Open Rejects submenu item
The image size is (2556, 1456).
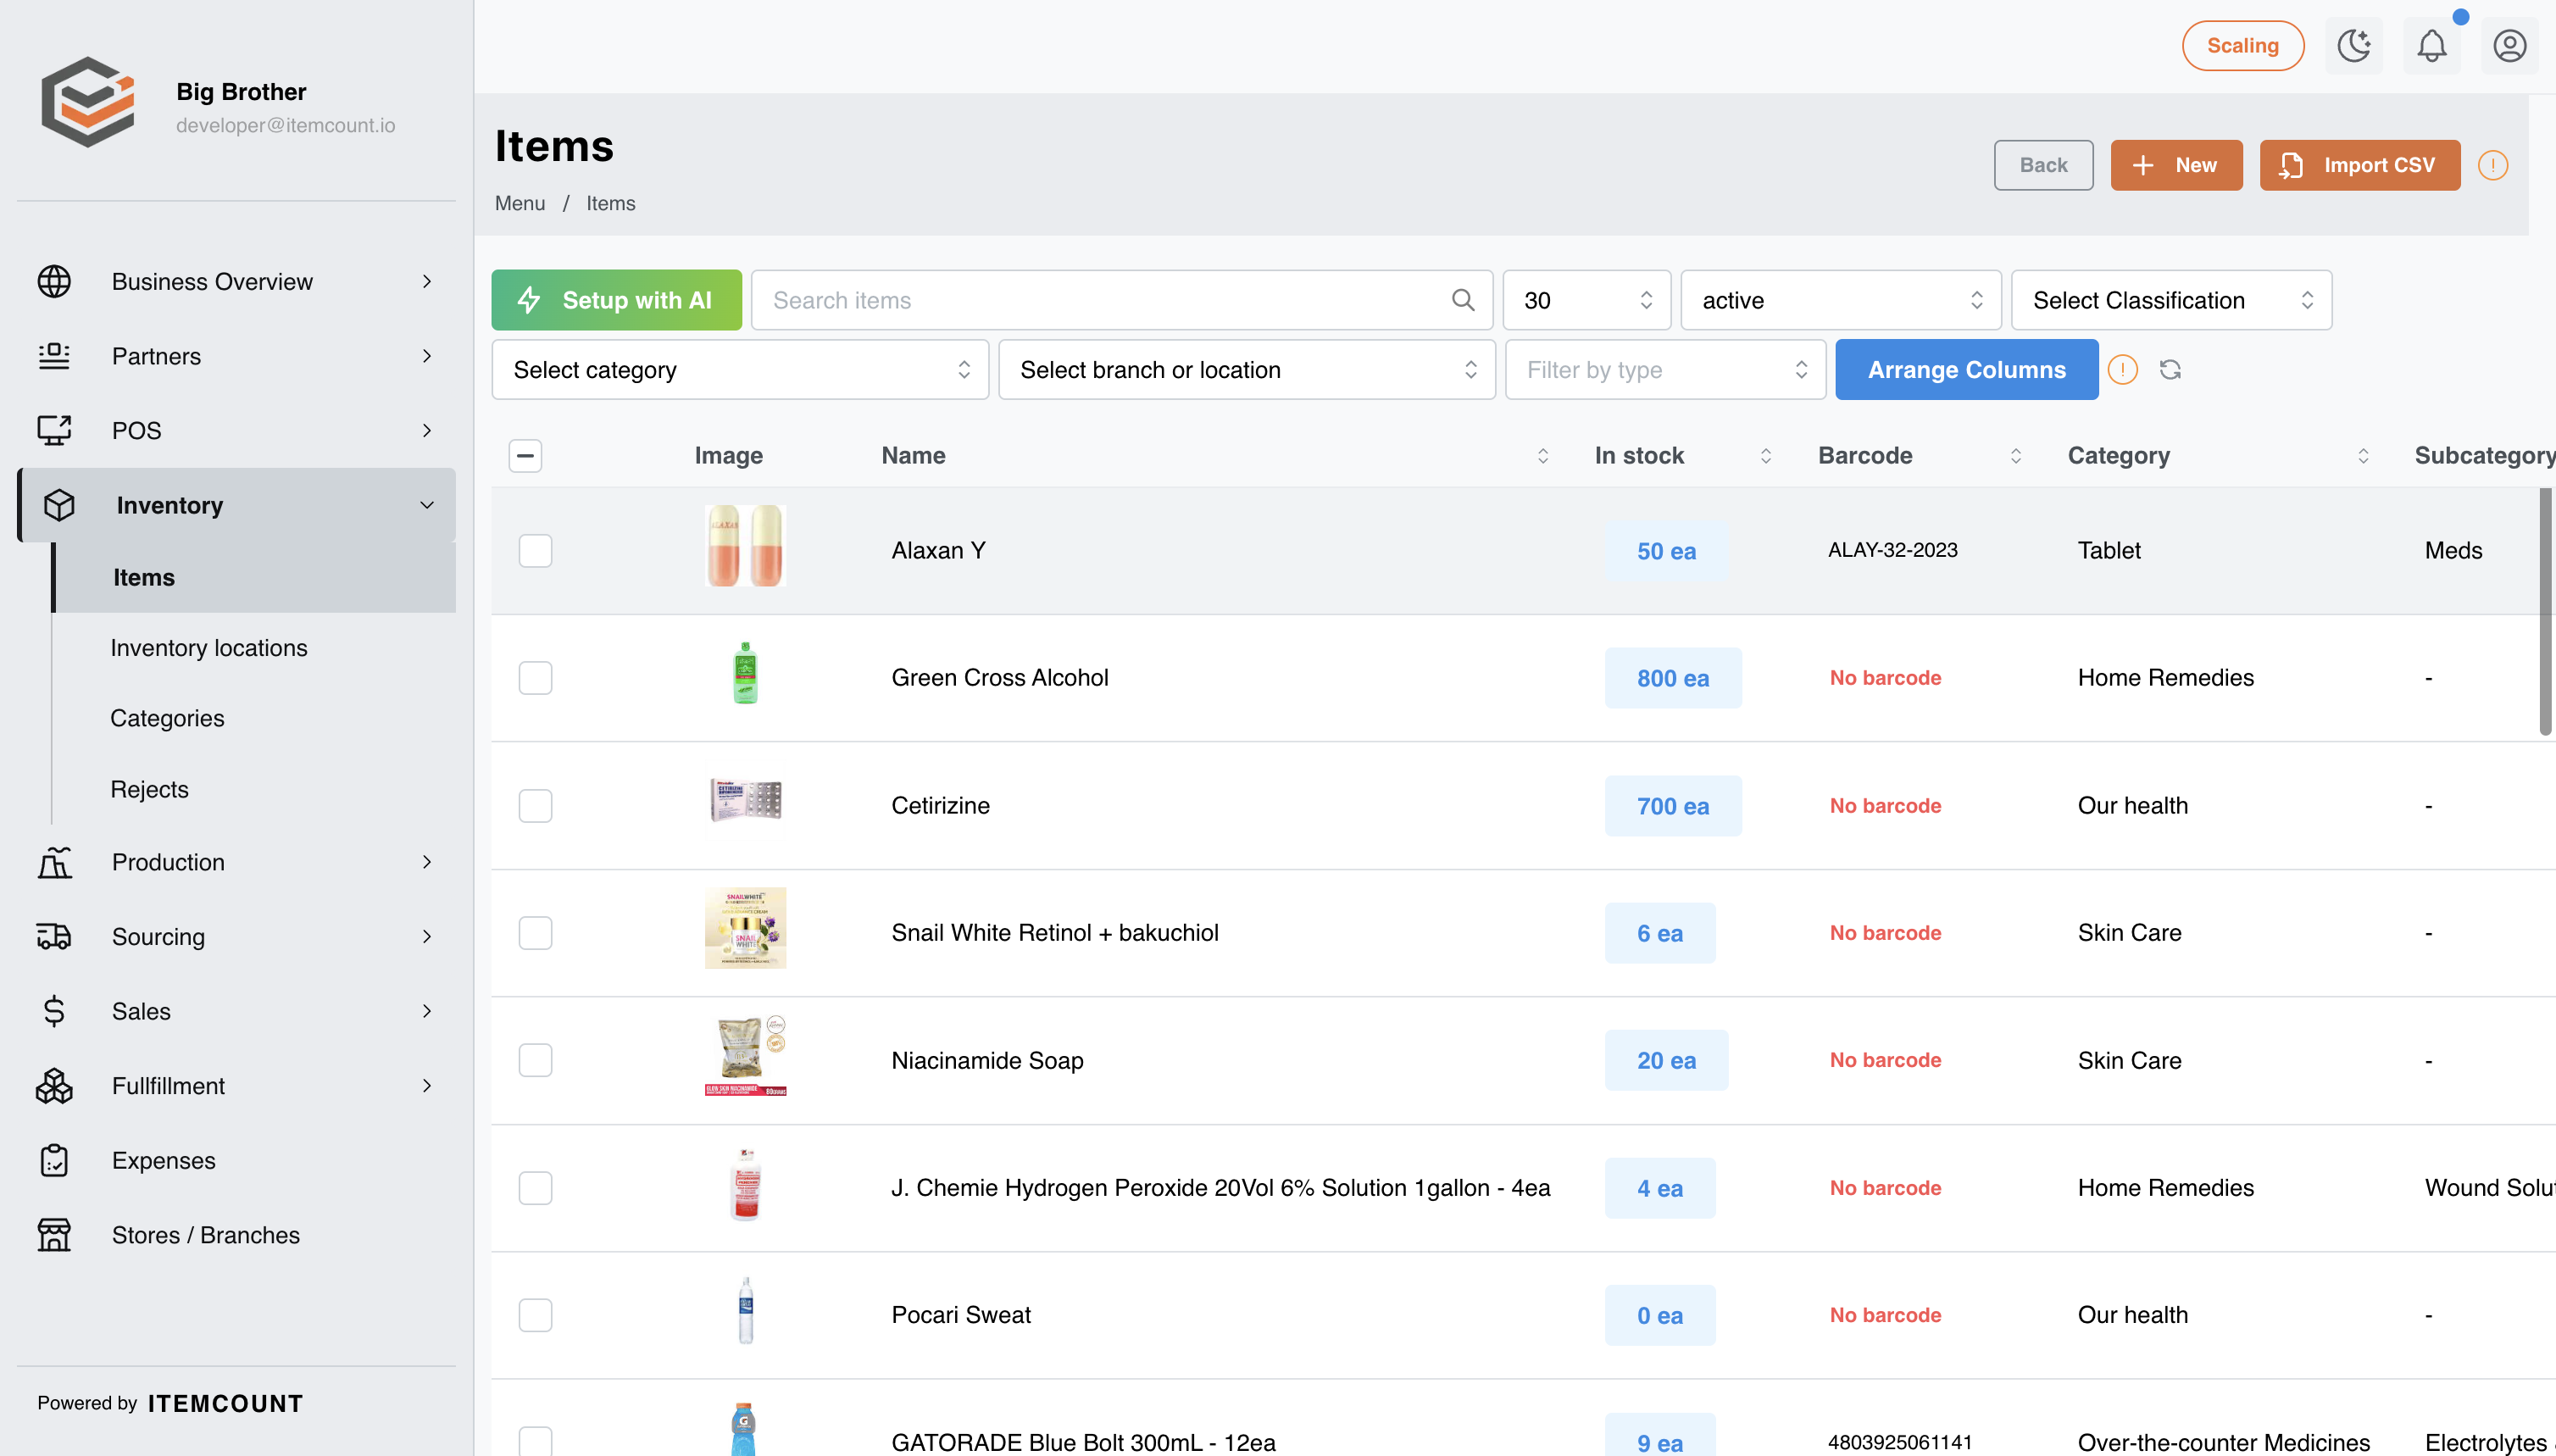(149, 789)
